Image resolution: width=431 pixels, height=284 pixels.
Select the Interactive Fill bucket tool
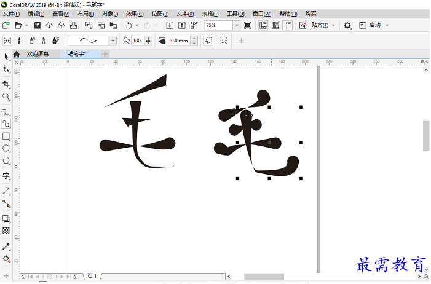(6, 259)
